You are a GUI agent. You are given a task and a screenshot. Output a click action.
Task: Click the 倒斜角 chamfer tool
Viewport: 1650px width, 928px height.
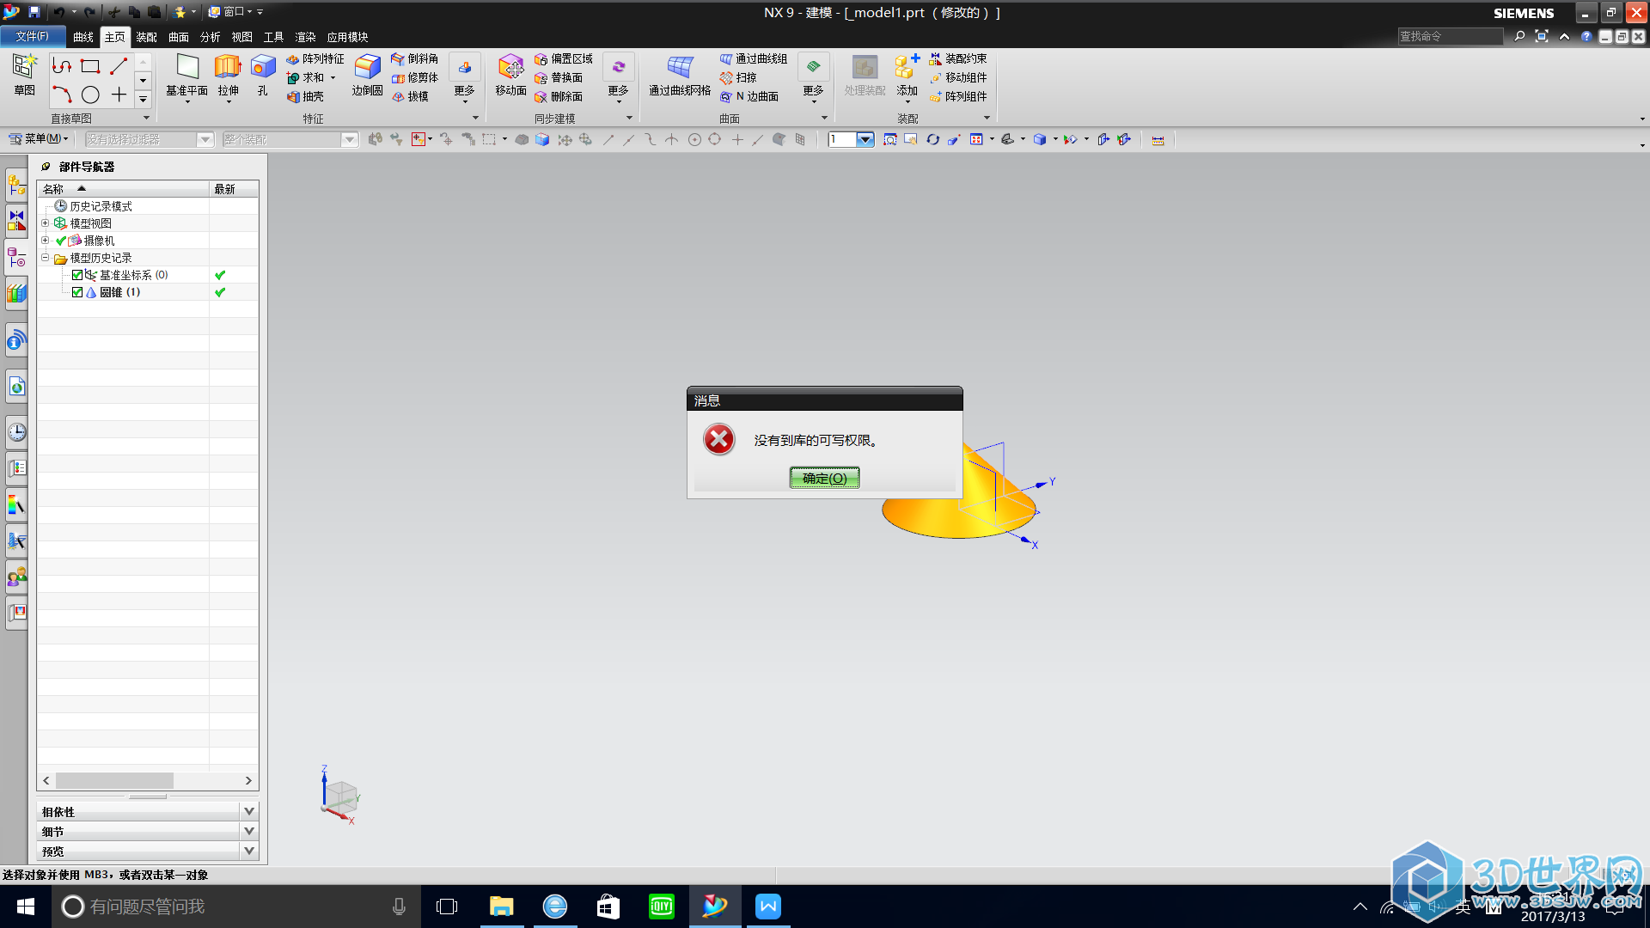click(x=414, y=58)
